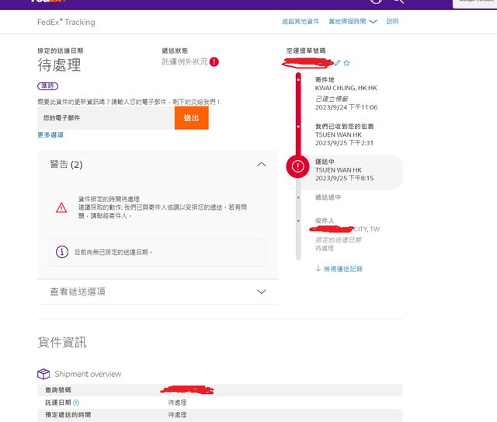Click the 準時 status badge

[47, 86]
